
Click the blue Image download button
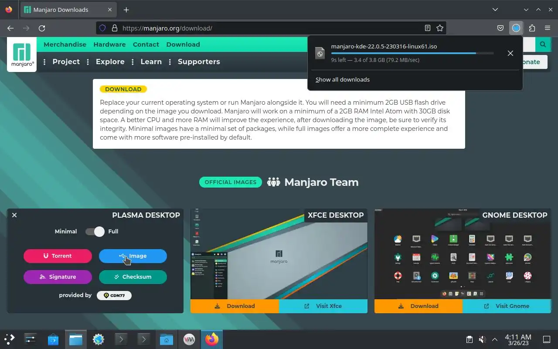133,256
